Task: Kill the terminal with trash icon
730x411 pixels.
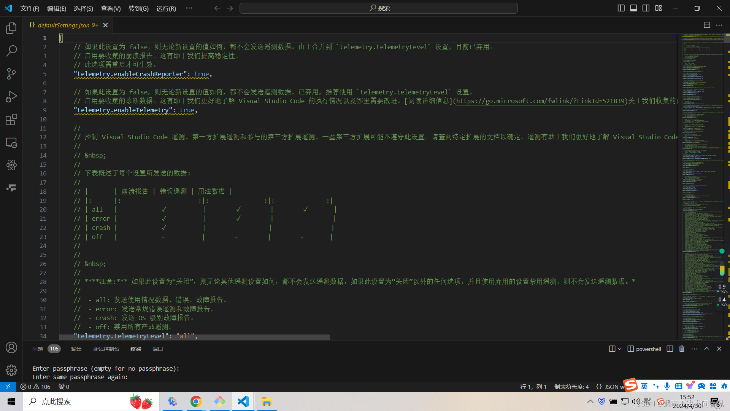Action: click(x=682, y=349)
